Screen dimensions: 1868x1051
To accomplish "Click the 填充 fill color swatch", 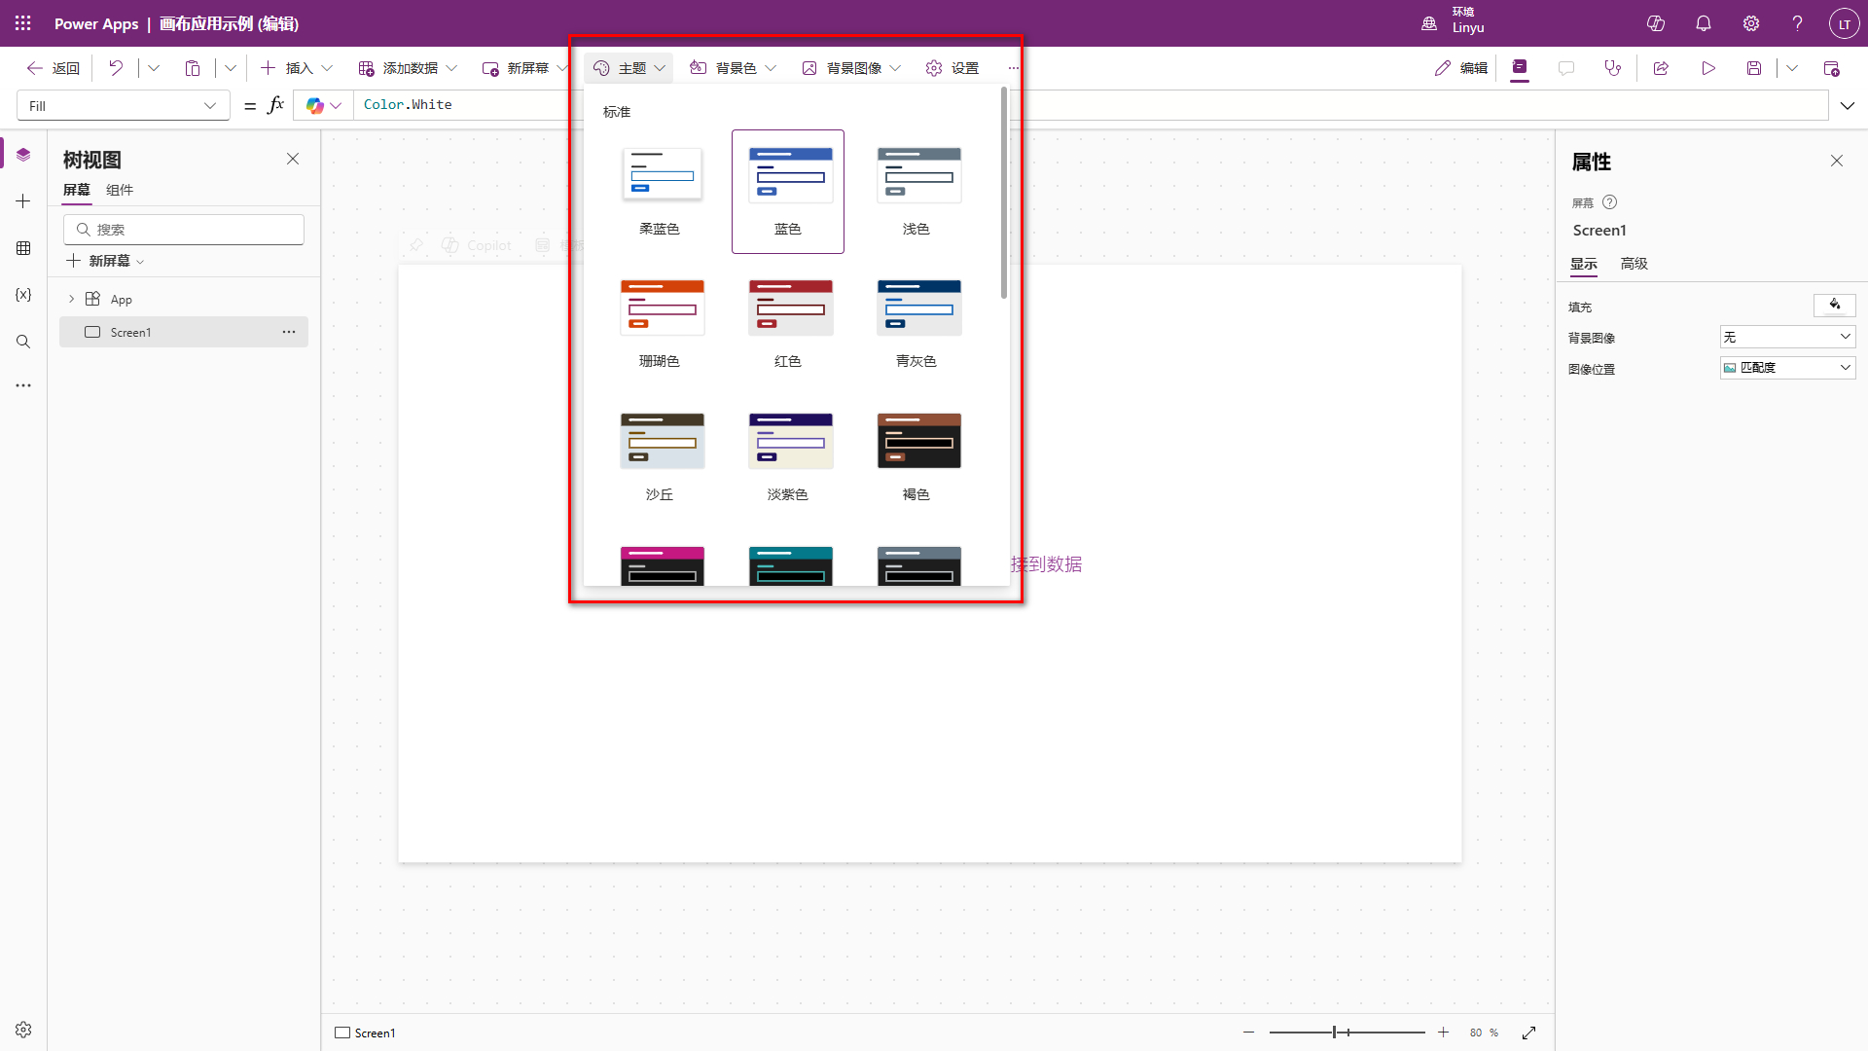I will pyautogui.click(x=1834, y=306).
